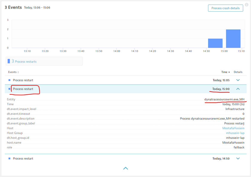Screen dimensions: 251x177
Task: Click the Details column header
Action: click(x=238, y=72)
